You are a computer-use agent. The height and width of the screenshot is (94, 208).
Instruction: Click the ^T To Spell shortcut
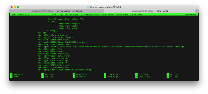(x=173, y=77)
